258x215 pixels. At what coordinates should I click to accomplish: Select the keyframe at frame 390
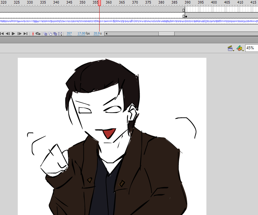[x=186, y=16]
